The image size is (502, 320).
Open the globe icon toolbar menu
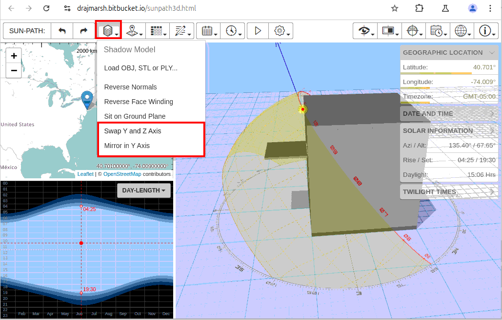click(462, 31)
